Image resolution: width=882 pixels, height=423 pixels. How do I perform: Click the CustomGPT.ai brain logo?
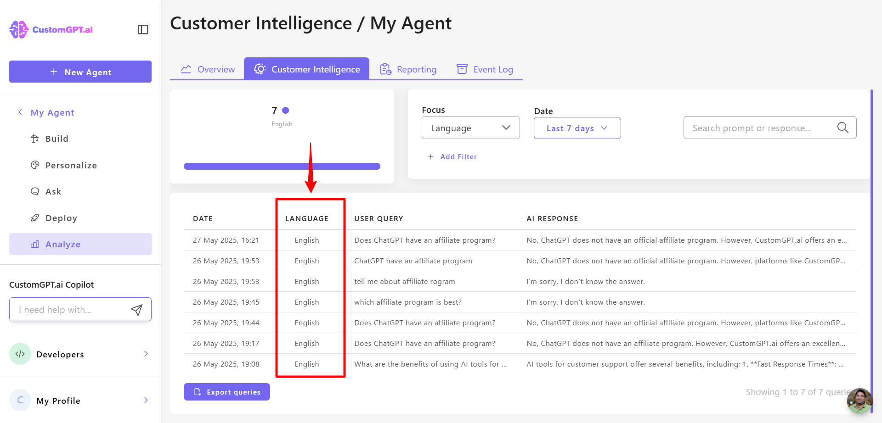[19, 29]
